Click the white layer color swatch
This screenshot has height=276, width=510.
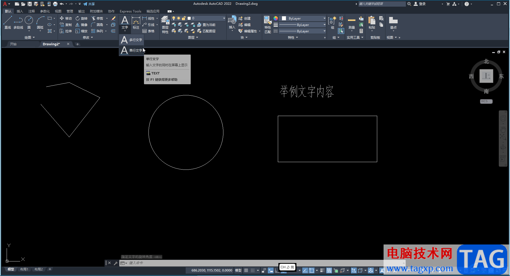(189, 18)
